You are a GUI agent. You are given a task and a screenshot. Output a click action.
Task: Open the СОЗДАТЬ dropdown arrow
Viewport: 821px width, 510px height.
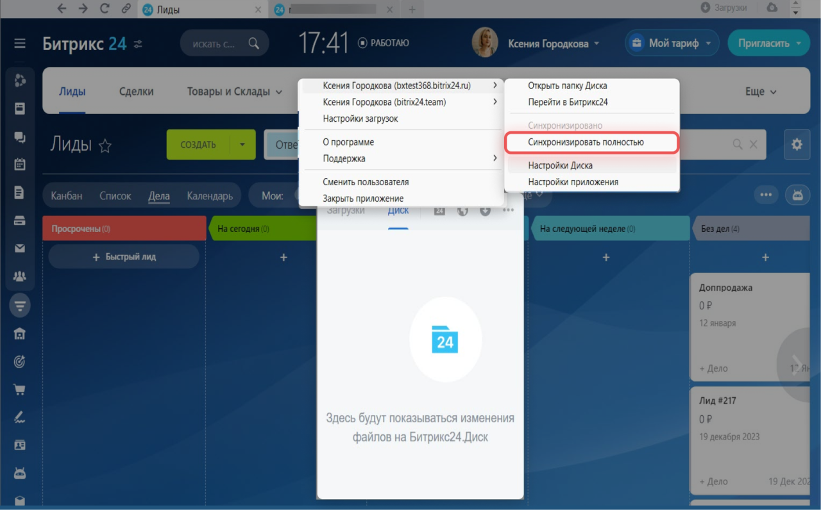coord(242,145)
